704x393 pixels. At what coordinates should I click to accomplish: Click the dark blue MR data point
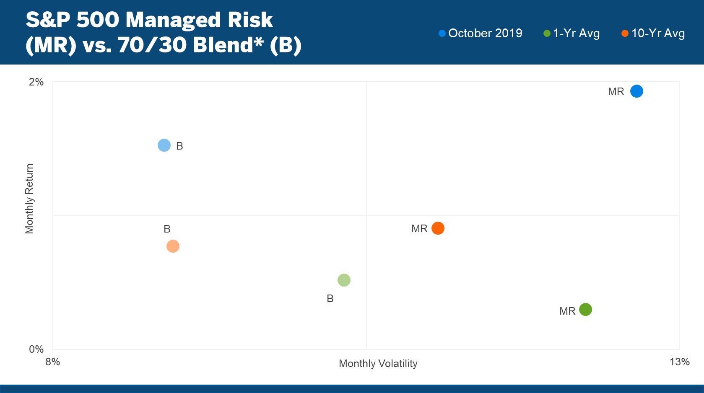tap(636, 91)
